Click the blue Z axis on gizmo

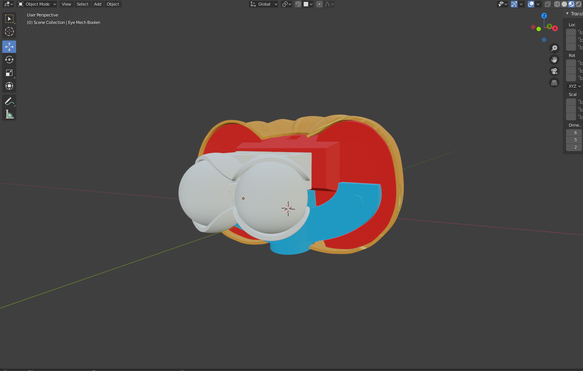pos(544,16)
